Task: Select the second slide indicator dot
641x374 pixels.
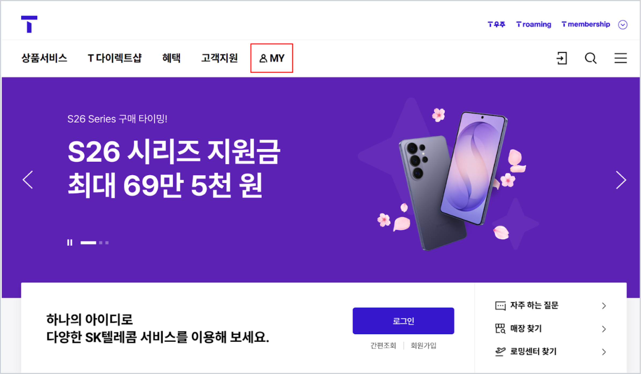Action: 101,243
